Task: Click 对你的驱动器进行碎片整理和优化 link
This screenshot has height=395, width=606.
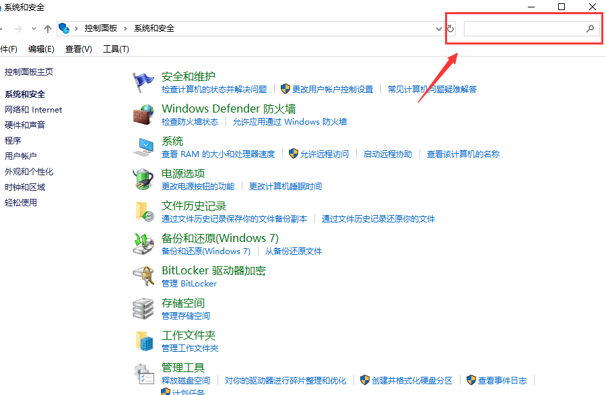Action: click(x=285, y=381)
